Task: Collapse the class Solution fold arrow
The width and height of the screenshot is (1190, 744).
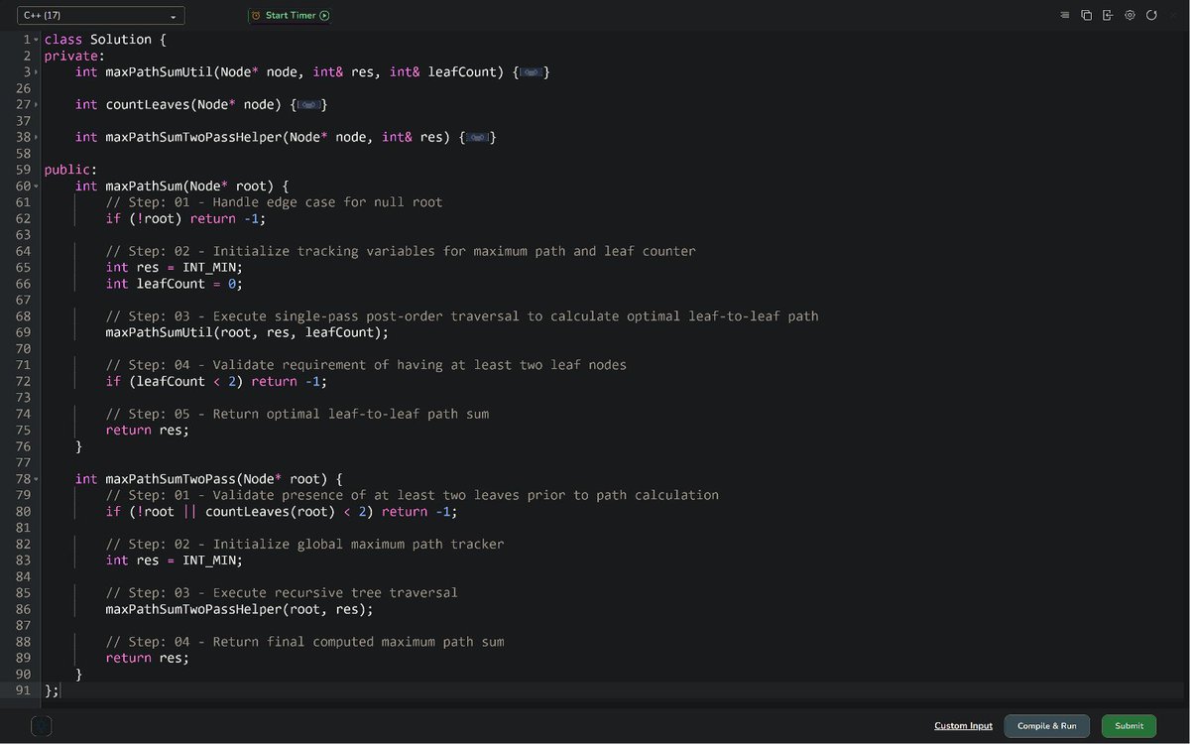Action: click(37, 40)
